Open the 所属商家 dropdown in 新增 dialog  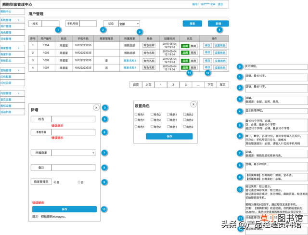74,153
